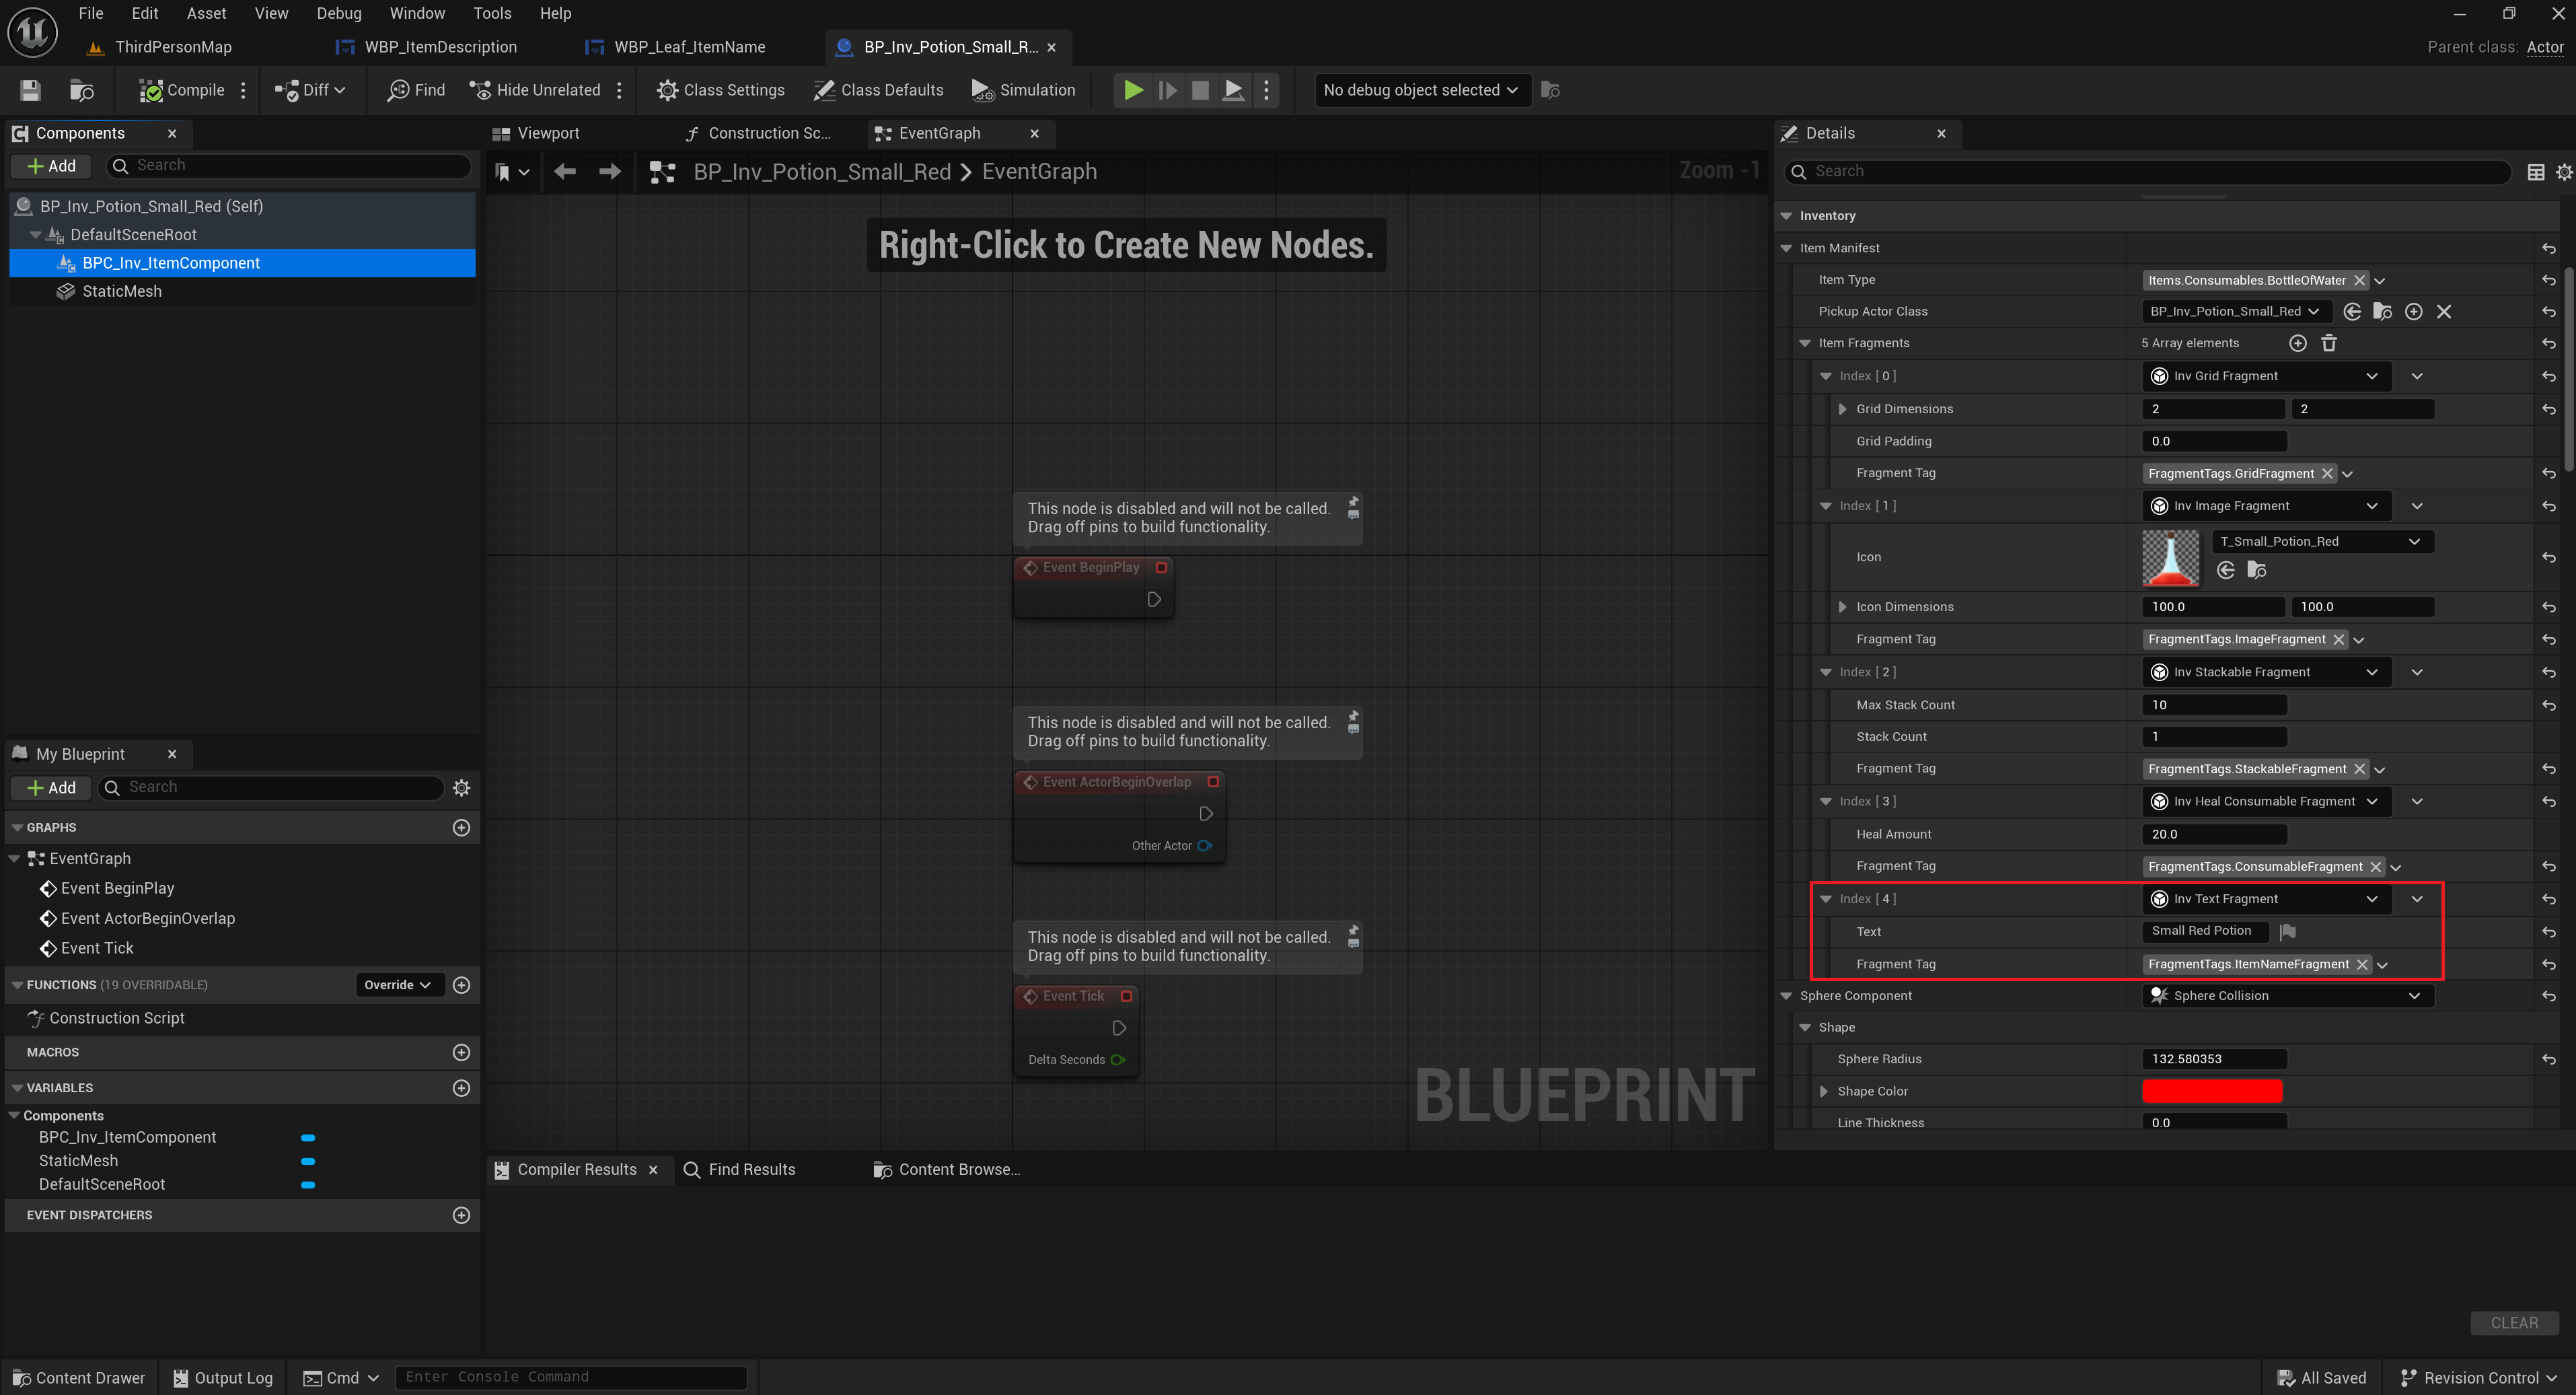This screenshot has width=2576, height=1395.
Task: Open the Tools menu
Action: [491, 13]
